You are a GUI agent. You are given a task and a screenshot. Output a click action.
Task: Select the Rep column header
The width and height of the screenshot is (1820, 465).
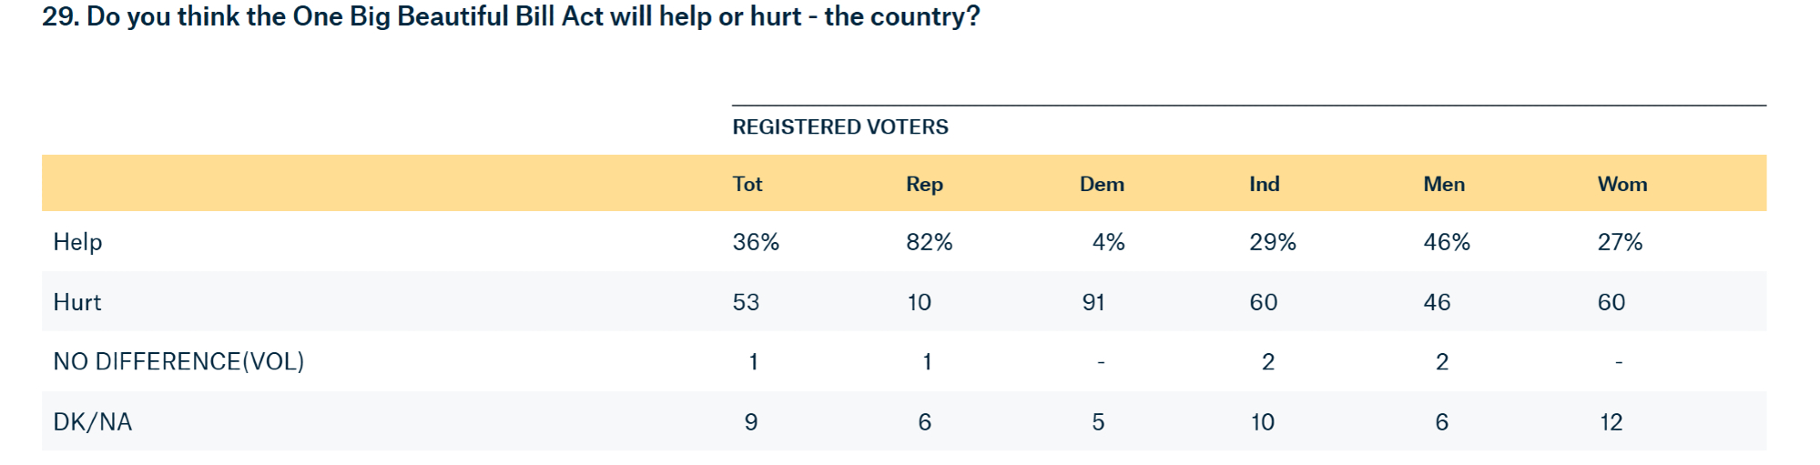click(x=923, y=184)
